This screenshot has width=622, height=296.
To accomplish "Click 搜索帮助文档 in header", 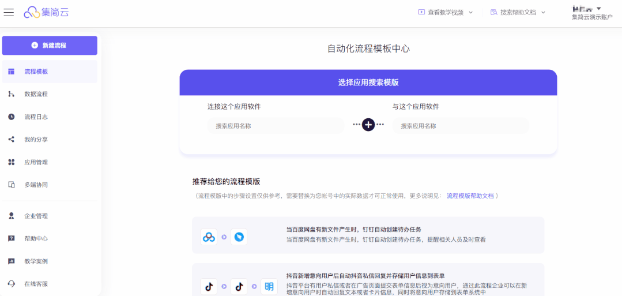I will (518, 12).
